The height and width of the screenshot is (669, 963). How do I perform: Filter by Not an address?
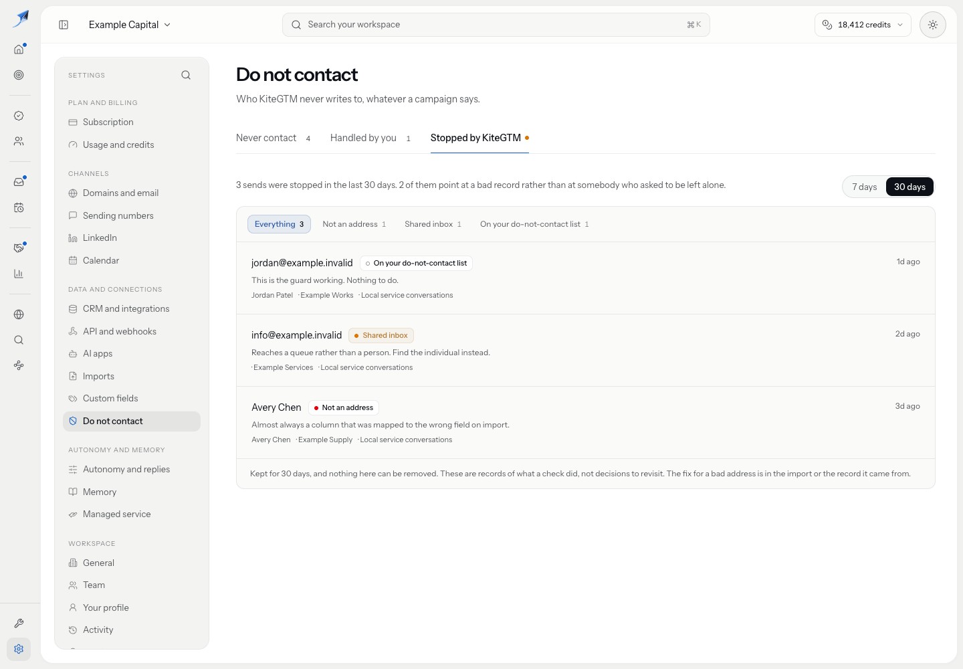pyautogui.click(x=354, y=224)
